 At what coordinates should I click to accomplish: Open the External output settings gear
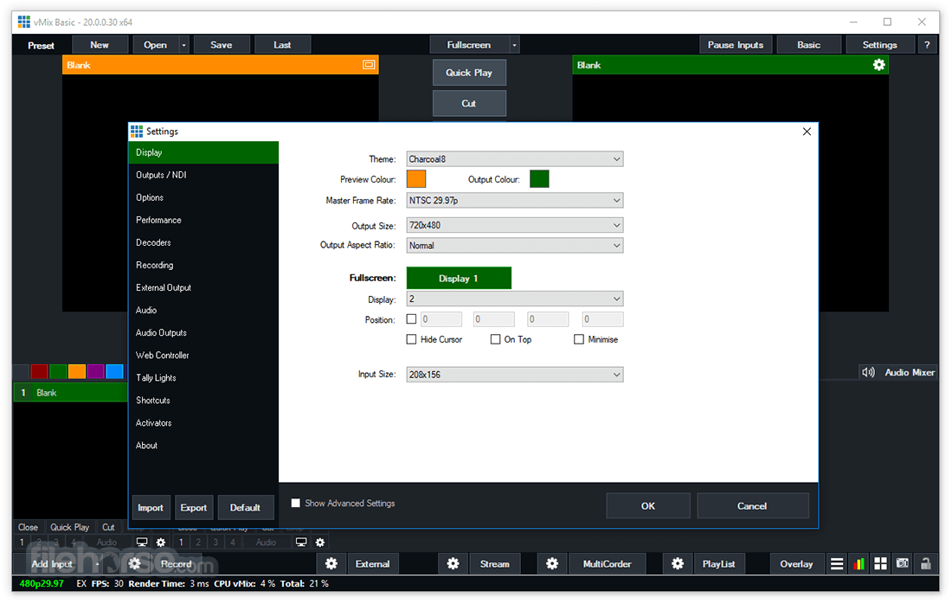coord(331,564)
